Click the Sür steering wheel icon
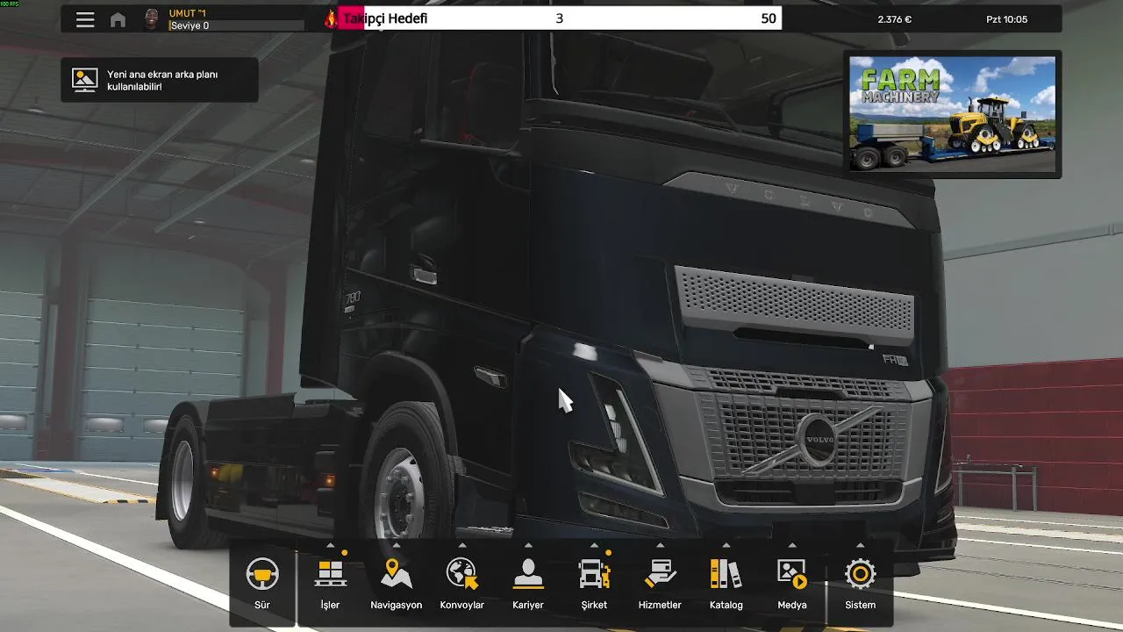1123x632 pixels. [x=262, y=575]
